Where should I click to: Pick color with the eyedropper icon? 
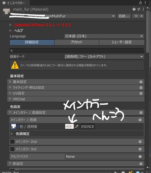point(77,126)
